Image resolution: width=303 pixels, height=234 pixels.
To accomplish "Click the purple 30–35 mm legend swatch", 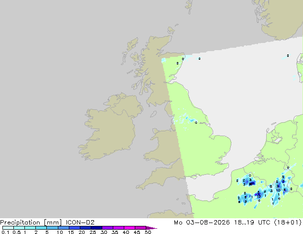I will click(108, 228).
